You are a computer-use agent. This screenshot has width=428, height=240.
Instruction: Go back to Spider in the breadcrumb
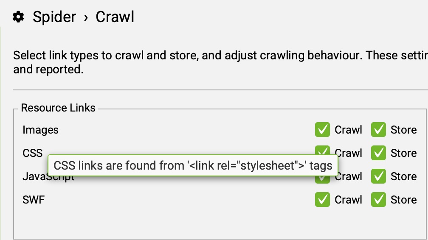pos(54,17)
